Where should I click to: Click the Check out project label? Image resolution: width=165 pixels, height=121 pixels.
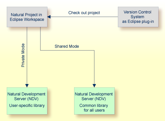tap(84, 13)
